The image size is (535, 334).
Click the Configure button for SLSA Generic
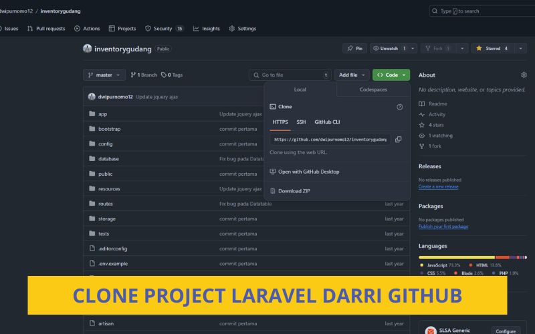pyautogui.click(x=506, y=331)
